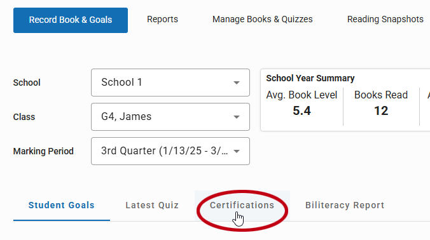Expand the Marking Period dropdown arrow
Screen dimensions: 430x240
point(237,151)
